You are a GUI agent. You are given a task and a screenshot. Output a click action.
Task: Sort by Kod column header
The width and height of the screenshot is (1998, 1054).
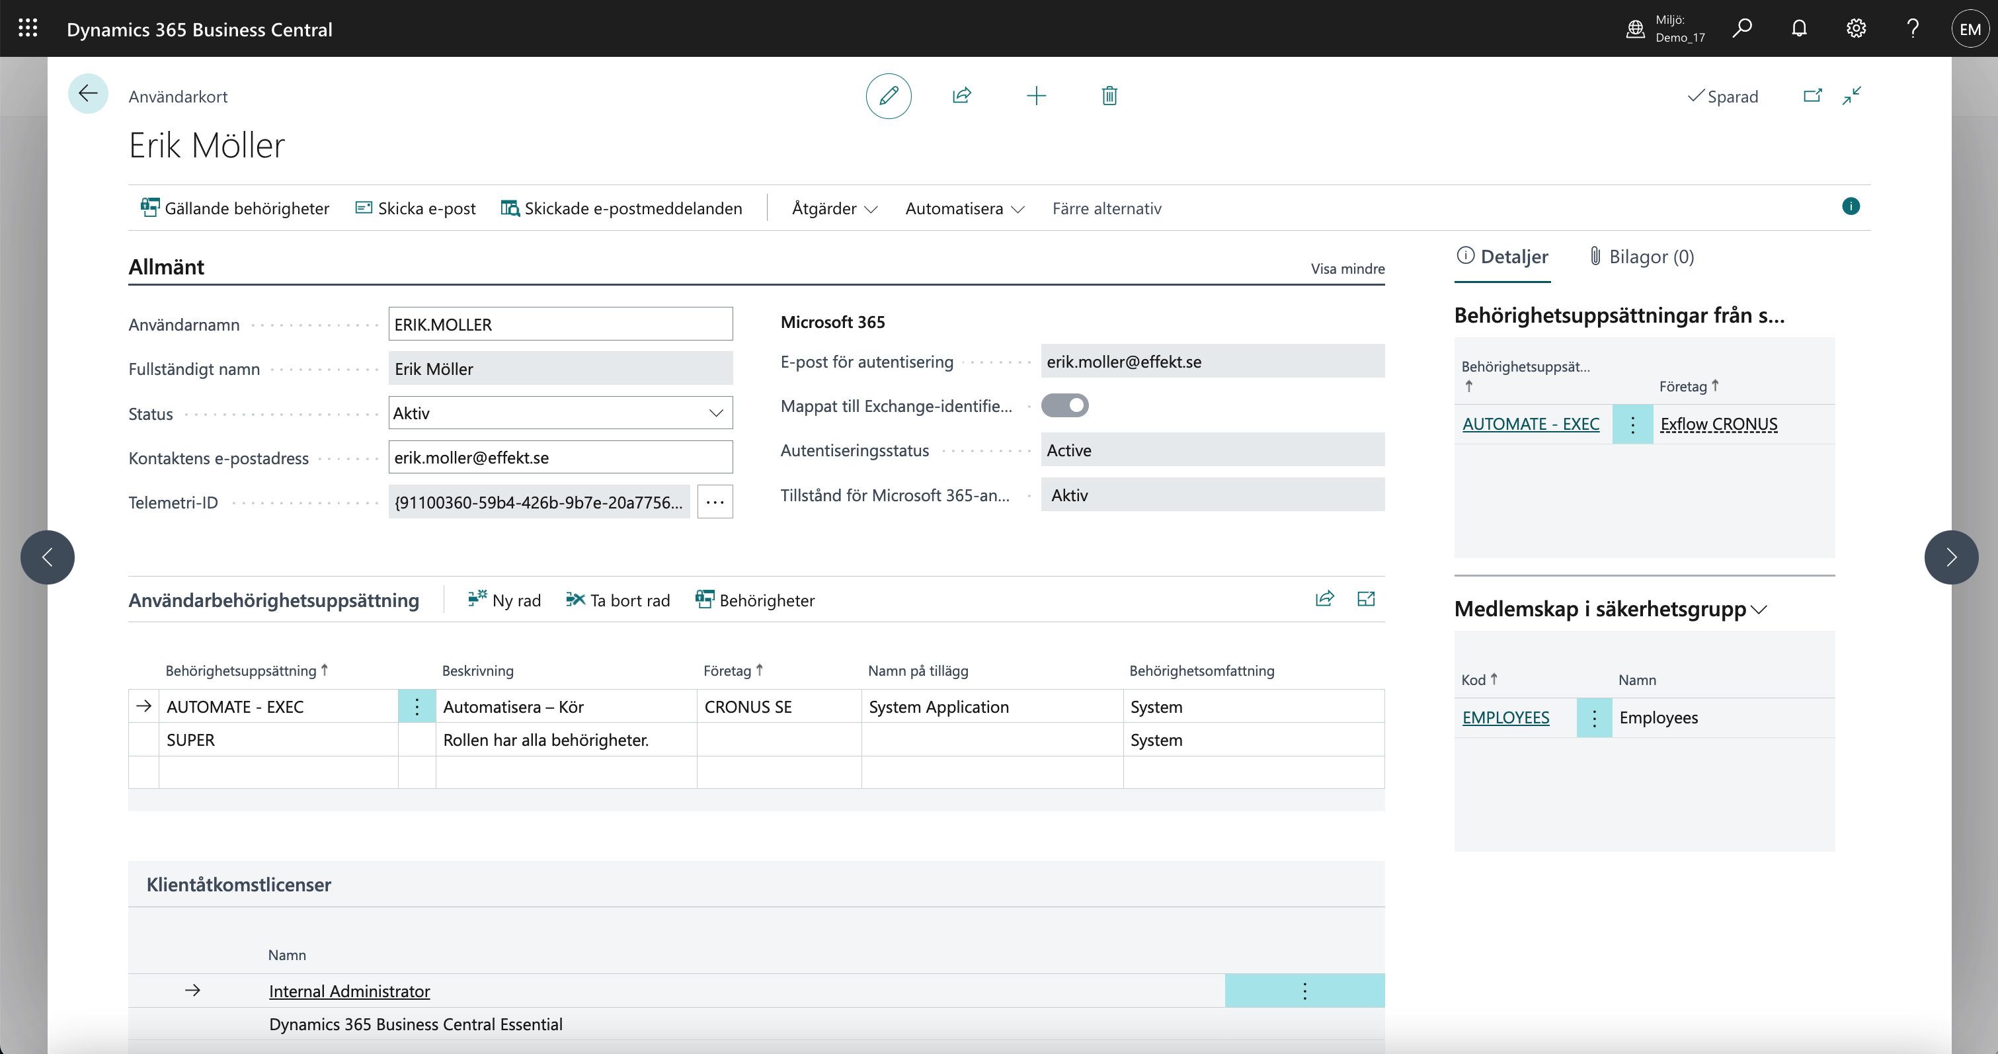pos(1479,679)
